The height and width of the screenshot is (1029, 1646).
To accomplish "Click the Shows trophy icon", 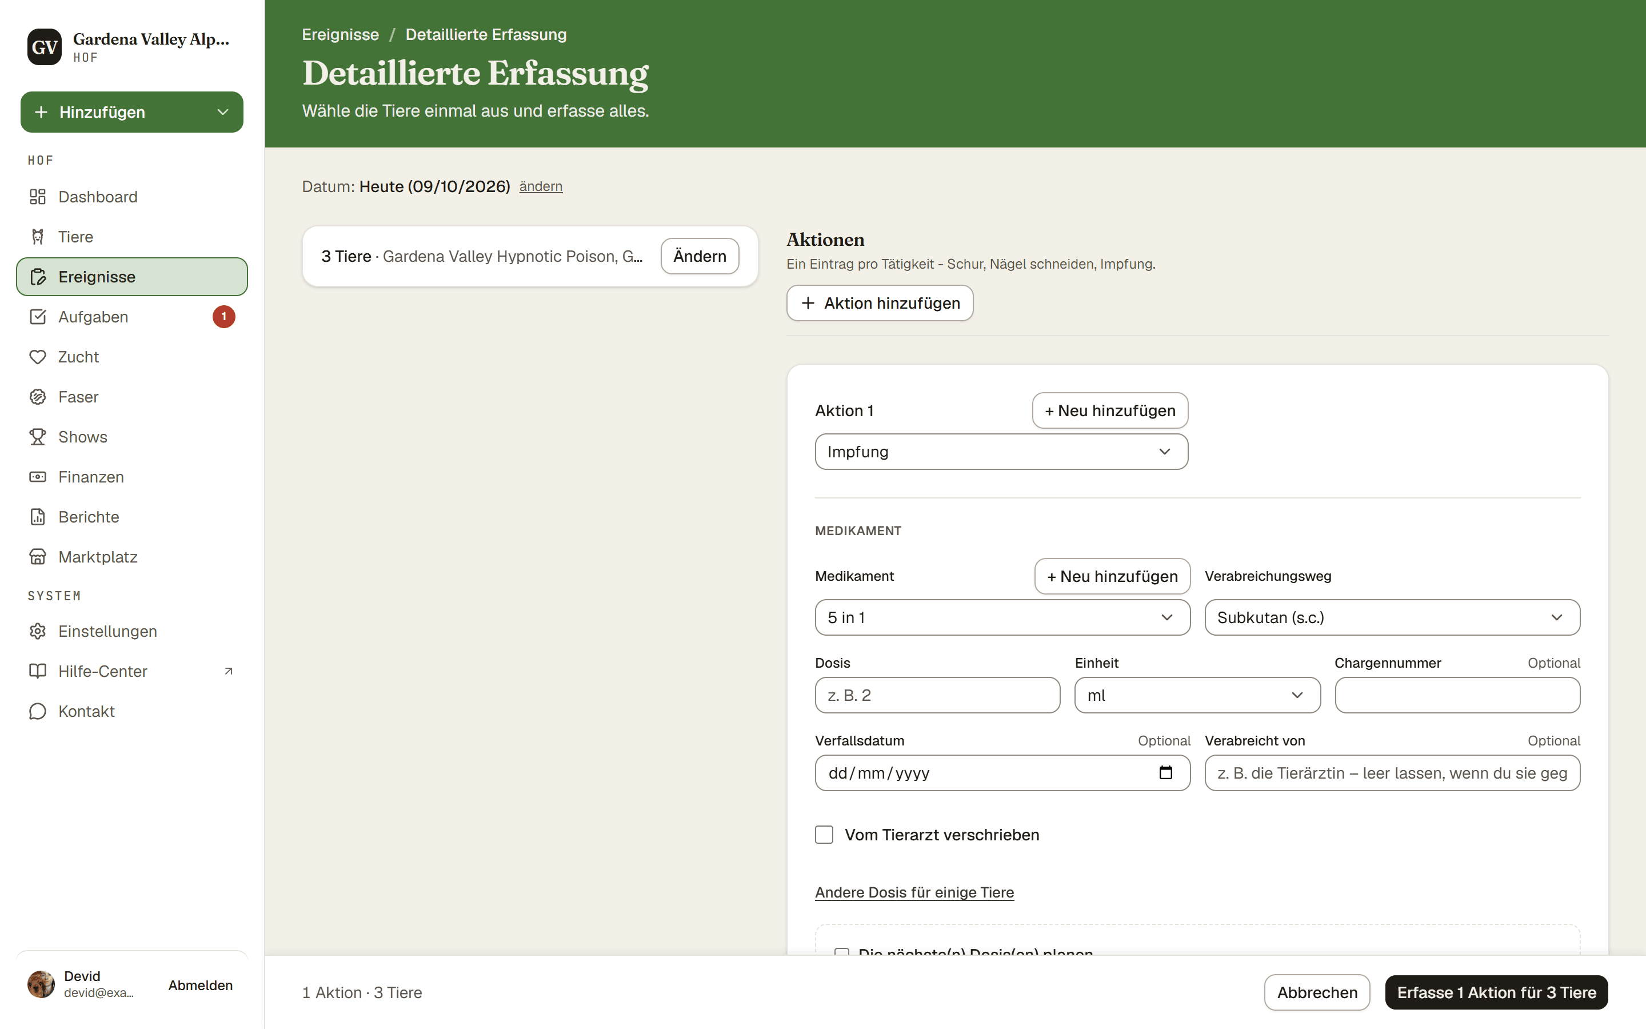I will point(37,437).
